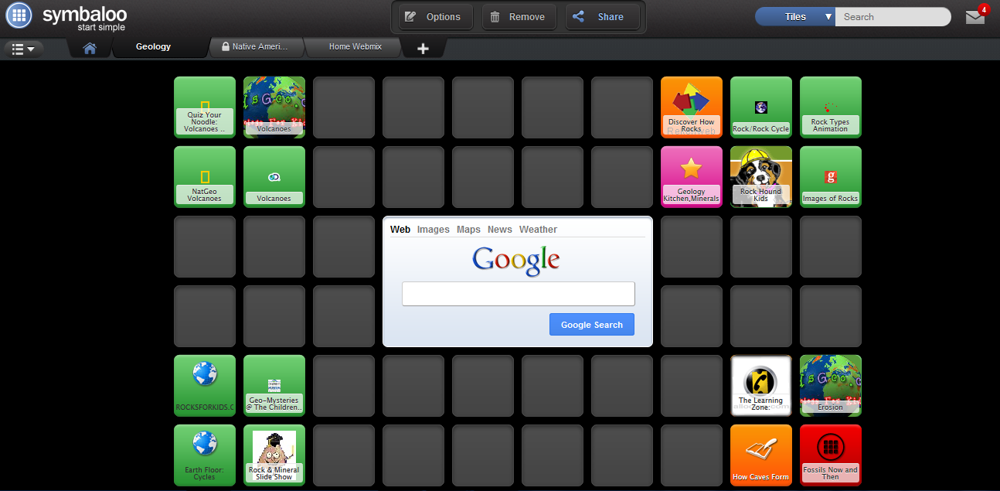Open the Rock Types Animation tile
Image resolution: width=1000 pixels, height=491 pixels.
click(x=831, y=107)
